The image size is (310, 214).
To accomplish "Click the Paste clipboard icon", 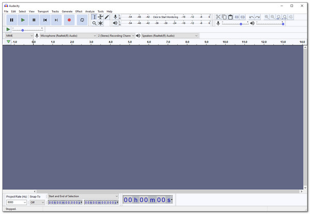I will [230, 17].
